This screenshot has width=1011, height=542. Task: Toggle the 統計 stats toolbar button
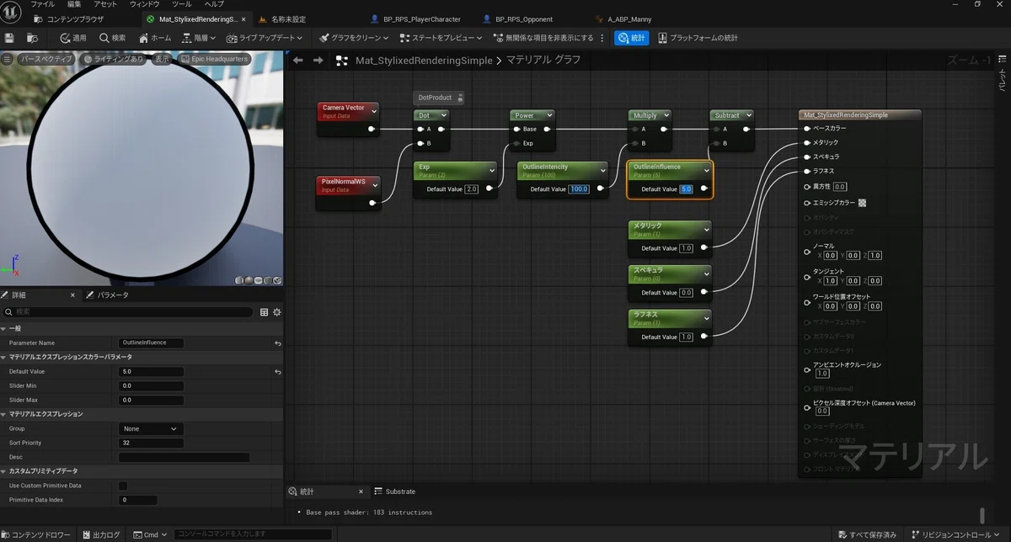631,38
